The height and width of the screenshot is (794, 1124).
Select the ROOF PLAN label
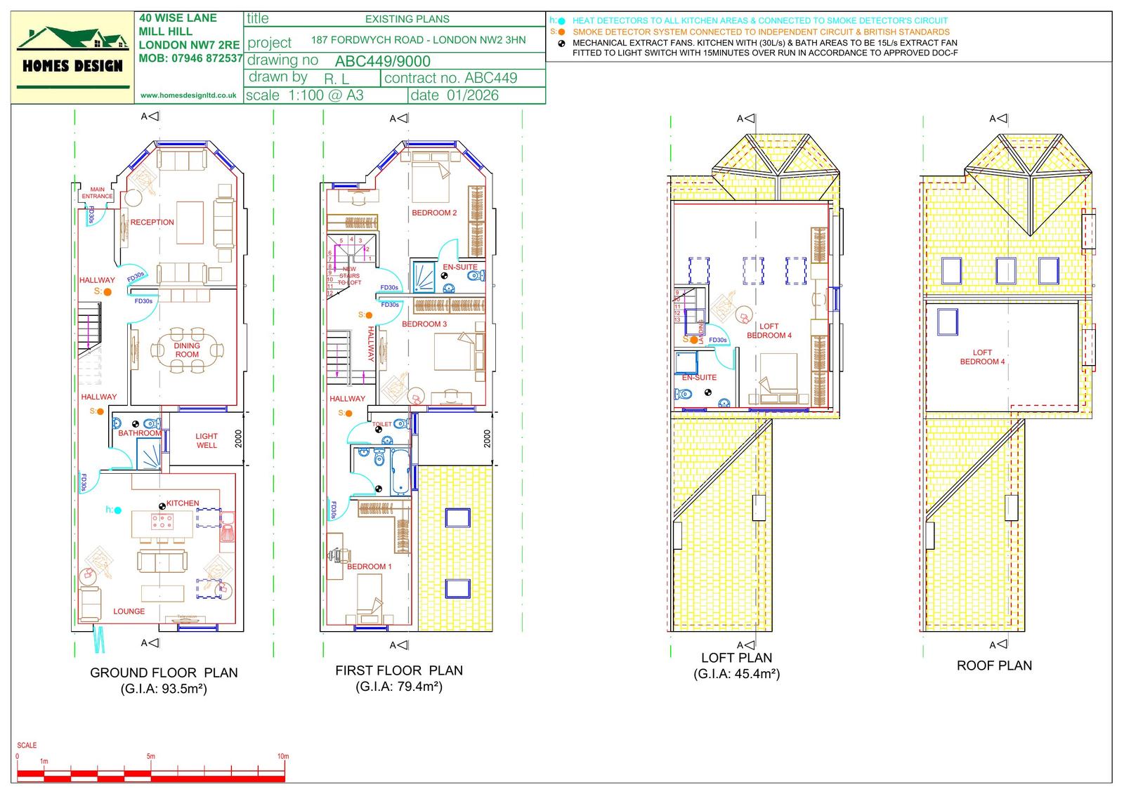coord(995,665)
